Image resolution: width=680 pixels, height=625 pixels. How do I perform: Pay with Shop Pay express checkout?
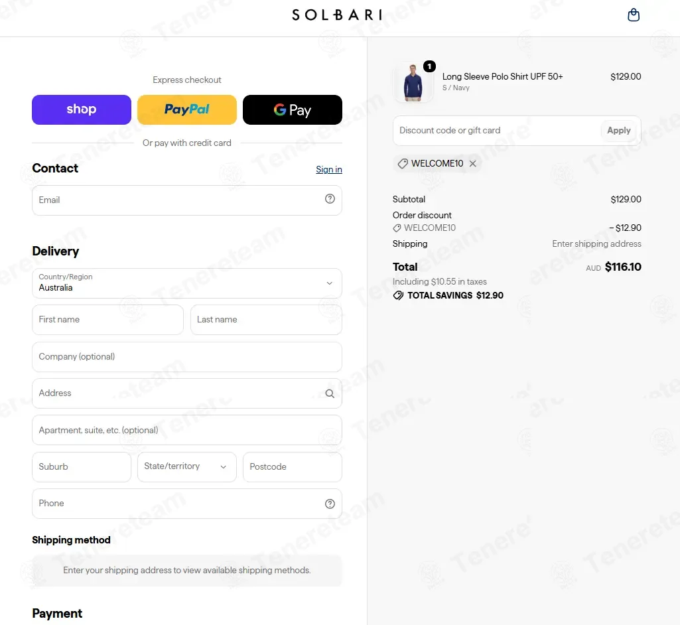pos(82,109)
